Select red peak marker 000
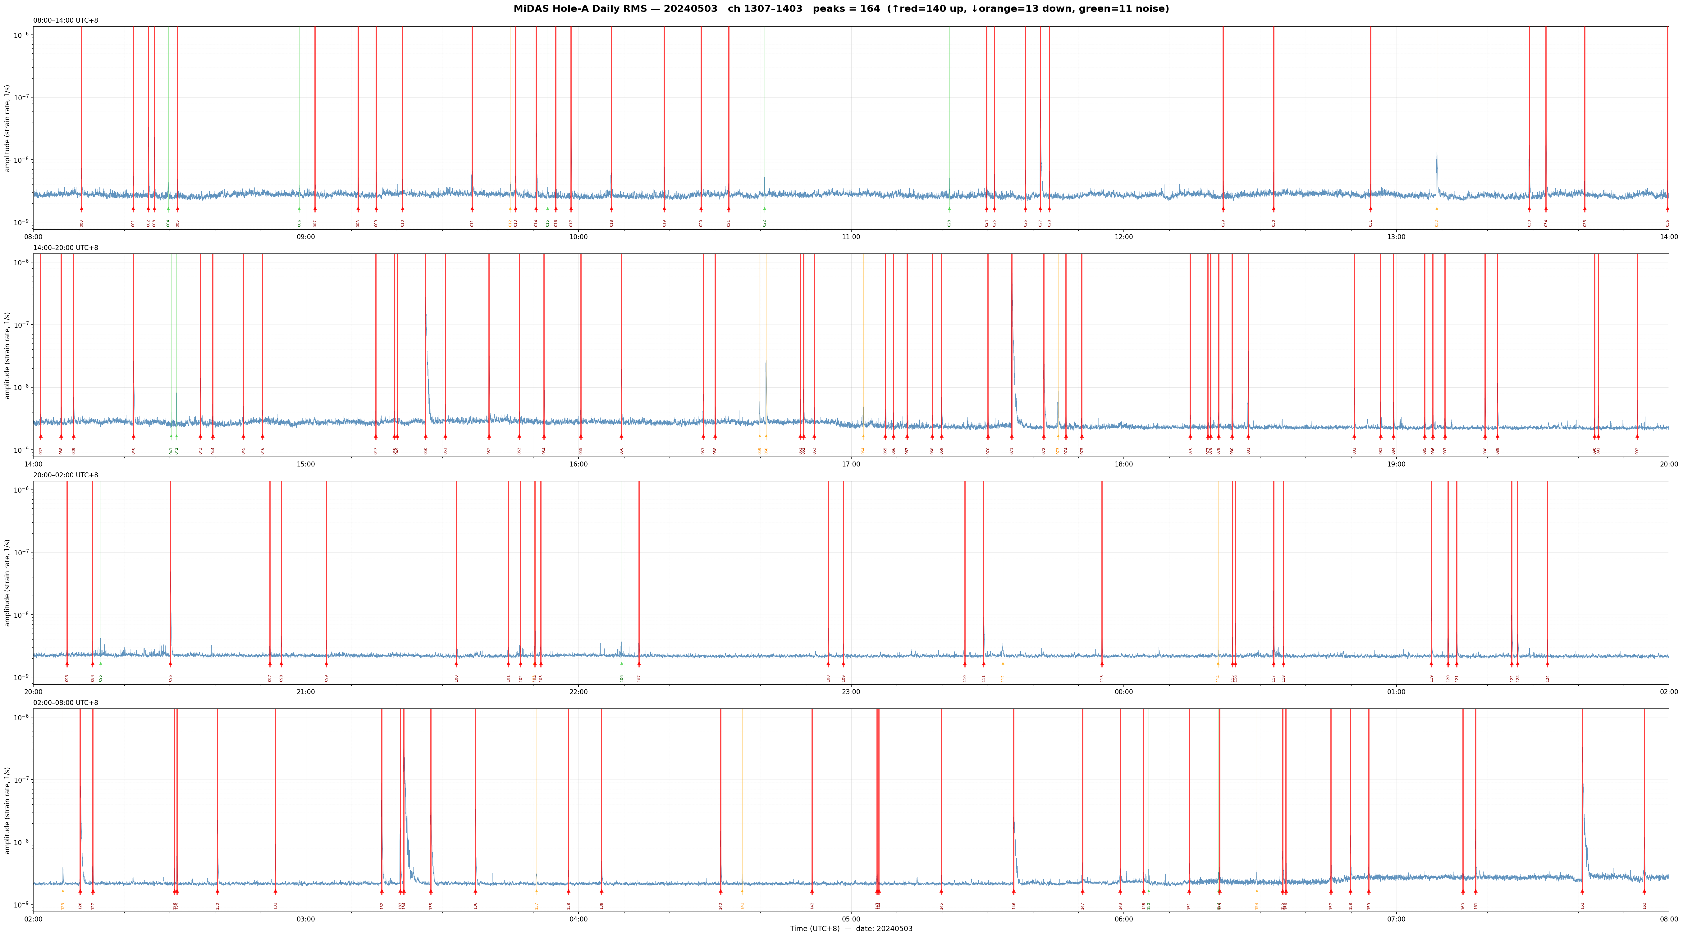The image size is (1683, 937). coord(82,209)
